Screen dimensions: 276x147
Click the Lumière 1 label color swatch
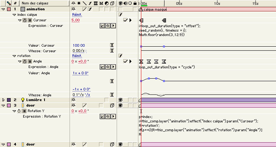coord(9,100)
